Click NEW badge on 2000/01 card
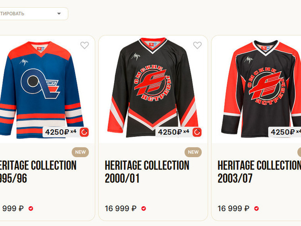301x226 pixels. (x=193, y=152)
